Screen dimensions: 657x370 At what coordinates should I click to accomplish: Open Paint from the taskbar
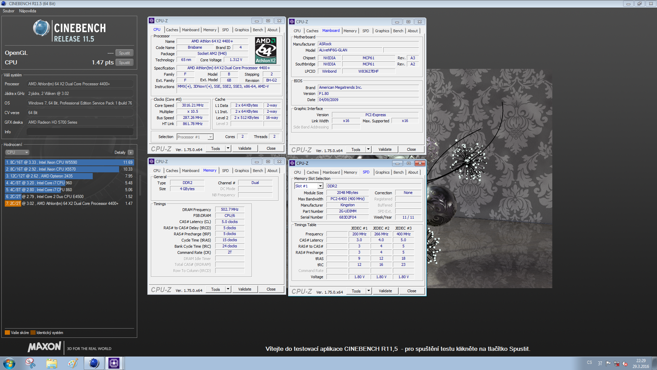[73, 363]
